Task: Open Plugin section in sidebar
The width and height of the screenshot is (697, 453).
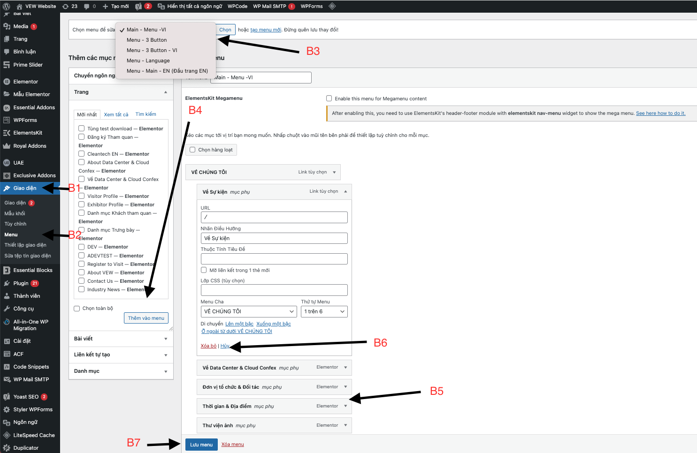Action: pyautogui.click(x=21, y=283)
